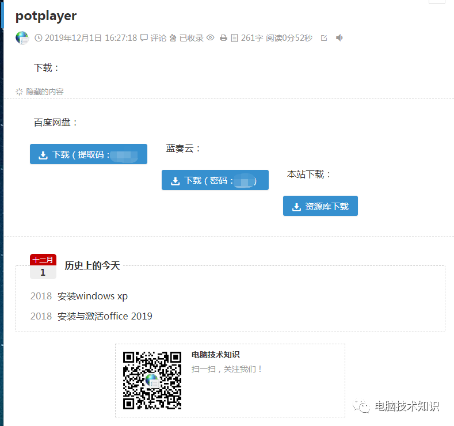Click the eye views icon
Viewport: 454px width, 426px height.
point(210,38)
